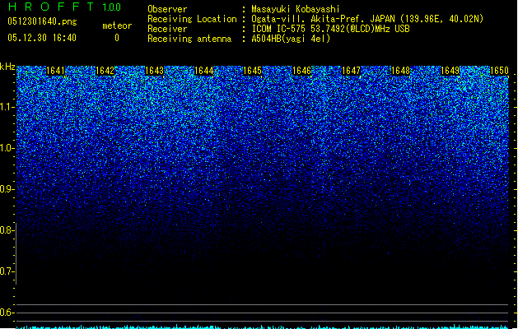
Task: Click the date stamp 05.12.30 16:40
Action: [42, 38]
